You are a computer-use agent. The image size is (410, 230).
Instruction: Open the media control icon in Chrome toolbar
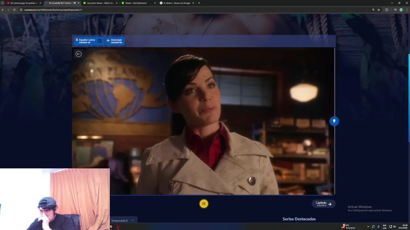(395, 10)
